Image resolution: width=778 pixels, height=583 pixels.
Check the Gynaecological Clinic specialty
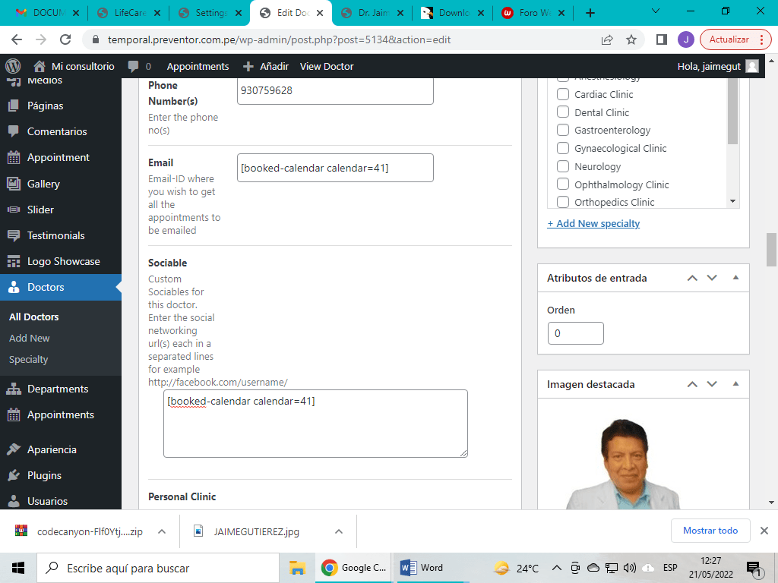563,148
